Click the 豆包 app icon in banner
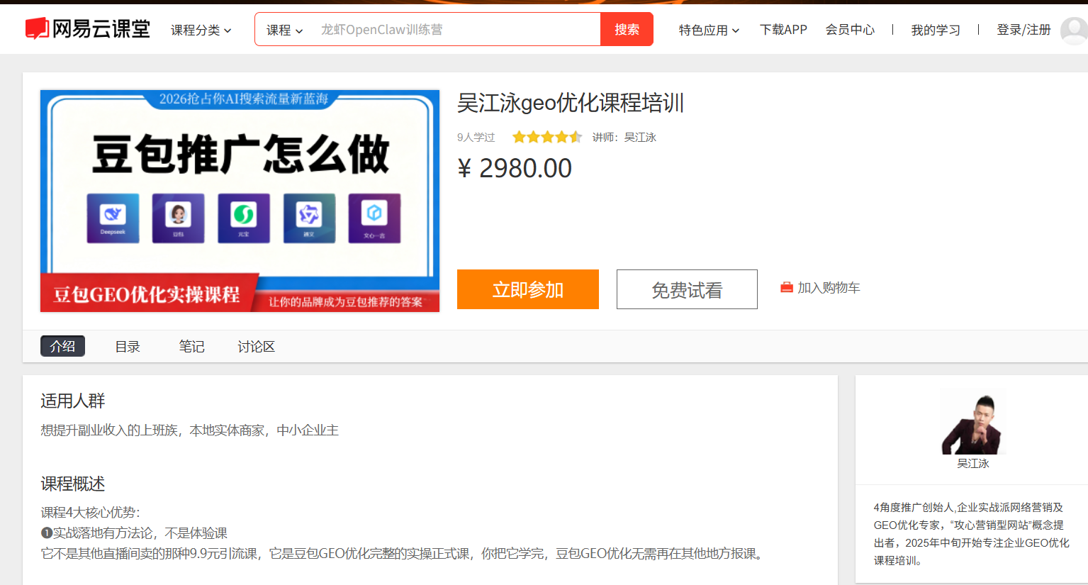The height and width of the screenshot is (585, 1088). coord(178,218)
